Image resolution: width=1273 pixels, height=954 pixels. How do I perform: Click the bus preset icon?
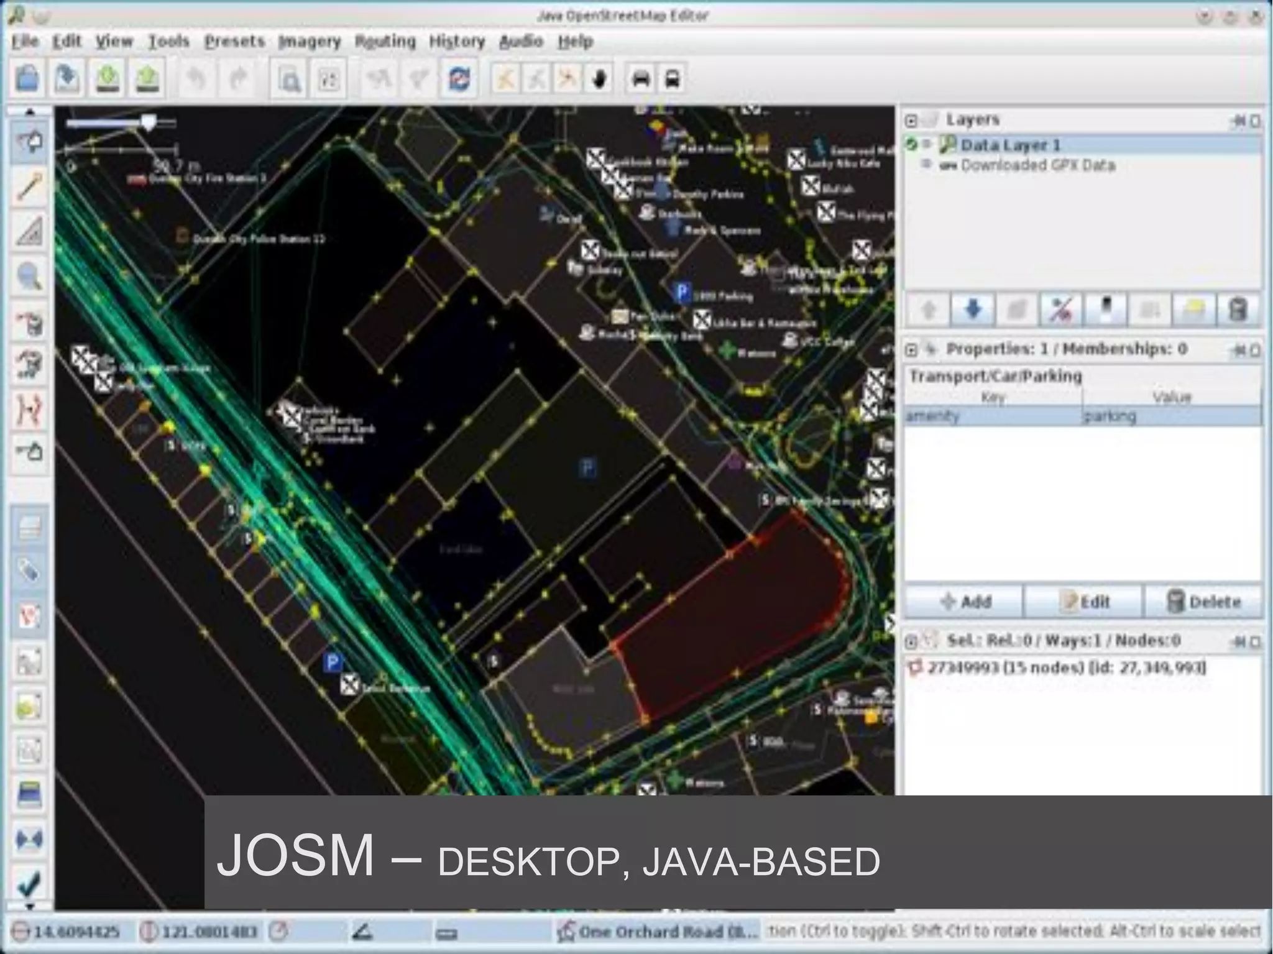coord(672,80)
